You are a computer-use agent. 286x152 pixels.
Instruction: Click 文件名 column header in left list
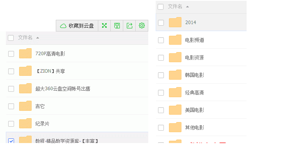25,38
